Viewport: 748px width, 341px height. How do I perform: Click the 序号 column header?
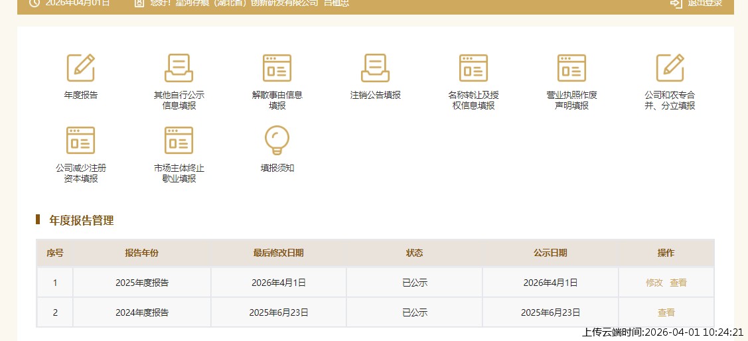click(x=55, y=253)
